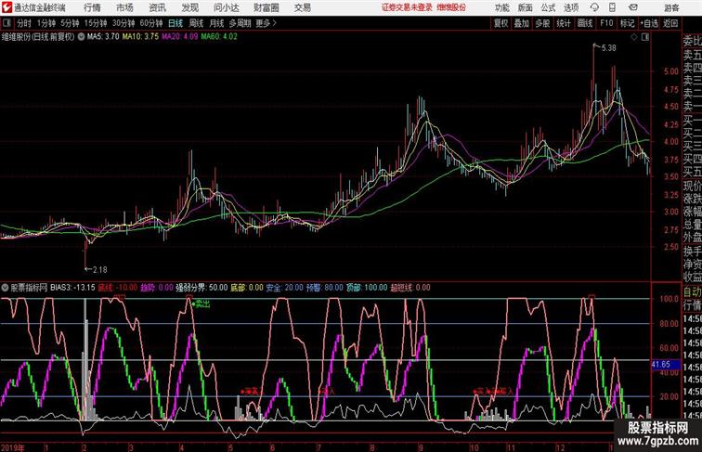Image resolution: width=702 pixels, height=452 pixels.
Task: Click the 自动 label in right panel
Action: (x=692, y=292)
